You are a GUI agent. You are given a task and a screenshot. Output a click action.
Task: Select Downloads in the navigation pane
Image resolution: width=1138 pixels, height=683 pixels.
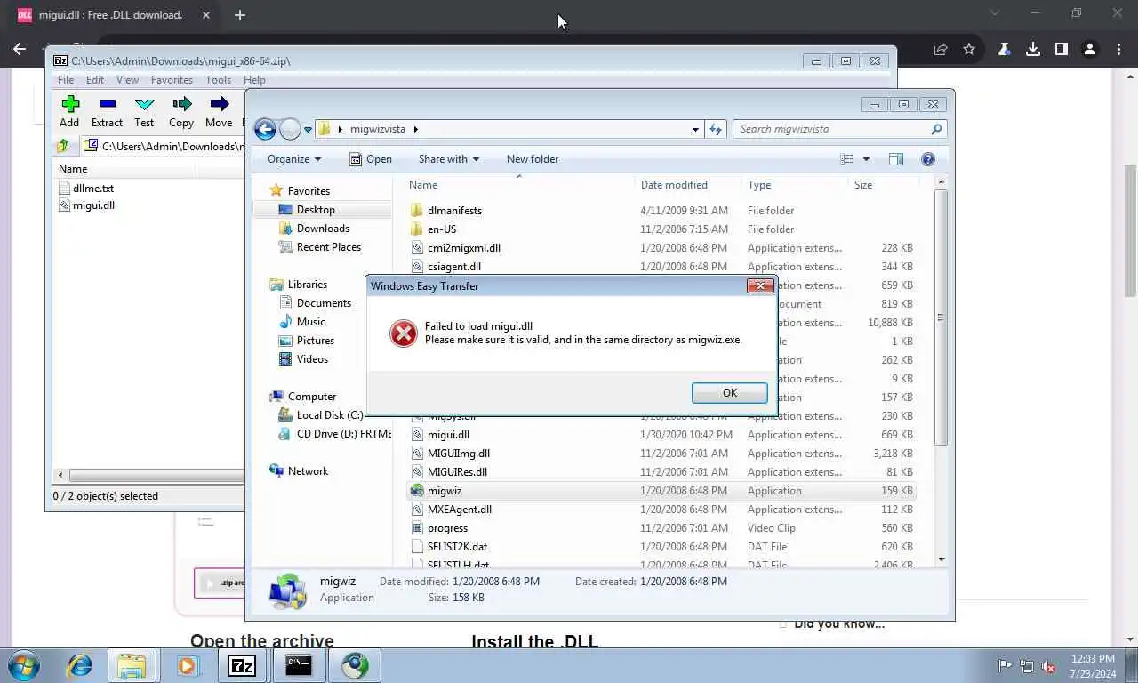pyautogui.click(x=323, y=229)
